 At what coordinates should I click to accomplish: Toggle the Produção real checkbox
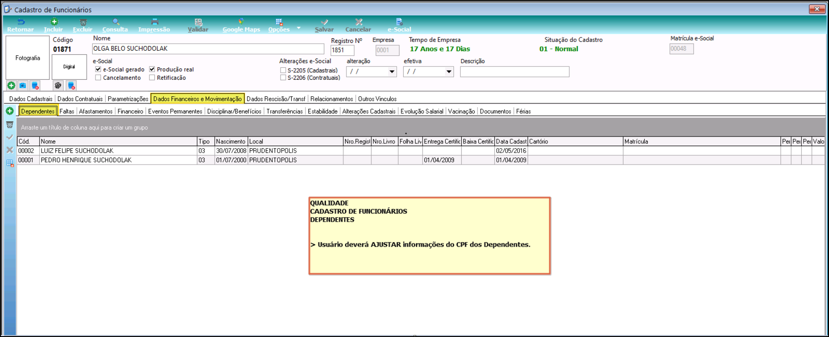(152, 69)
